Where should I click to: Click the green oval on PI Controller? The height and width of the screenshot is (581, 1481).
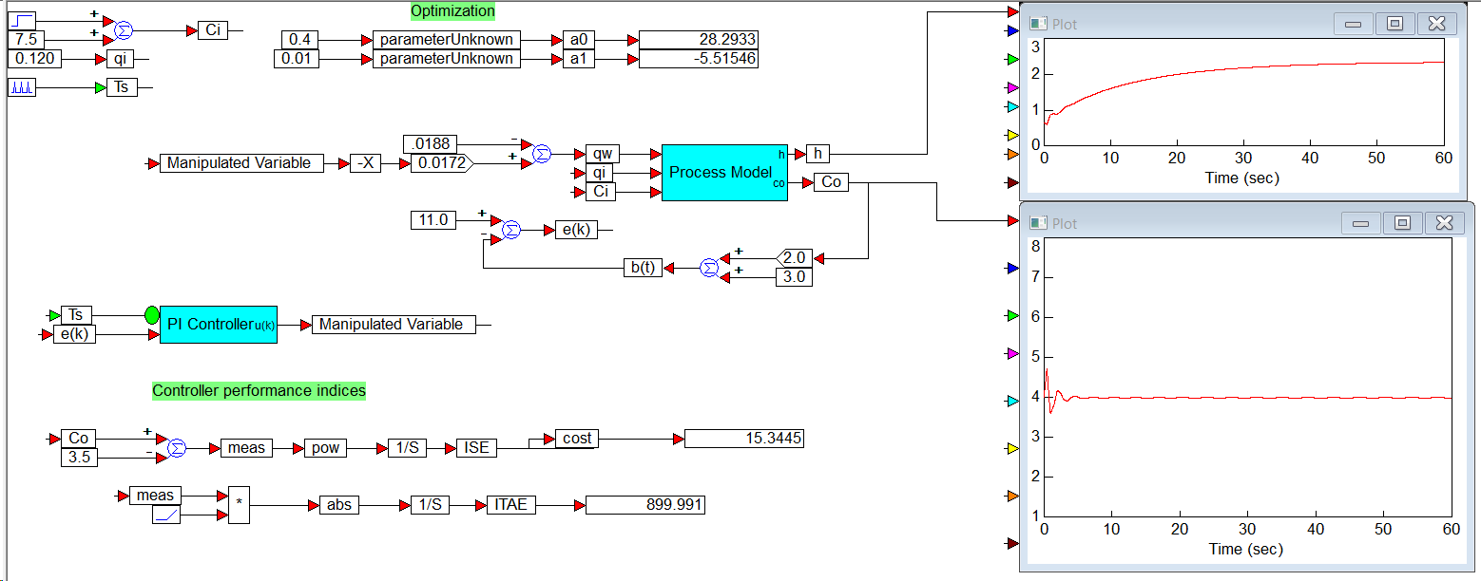click(152, 315)
